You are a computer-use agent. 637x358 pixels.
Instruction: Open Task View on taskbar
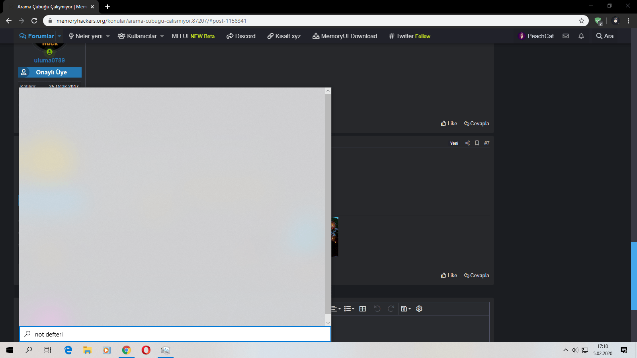[48, 350]
